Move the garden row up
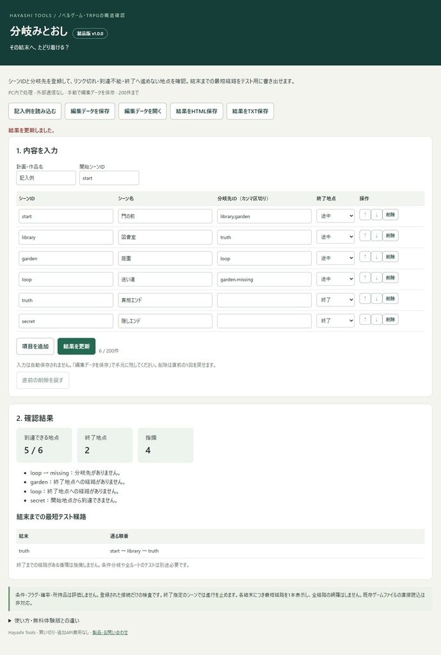The image size is (441, 655). pyautogui.click(x=365, y=256)
